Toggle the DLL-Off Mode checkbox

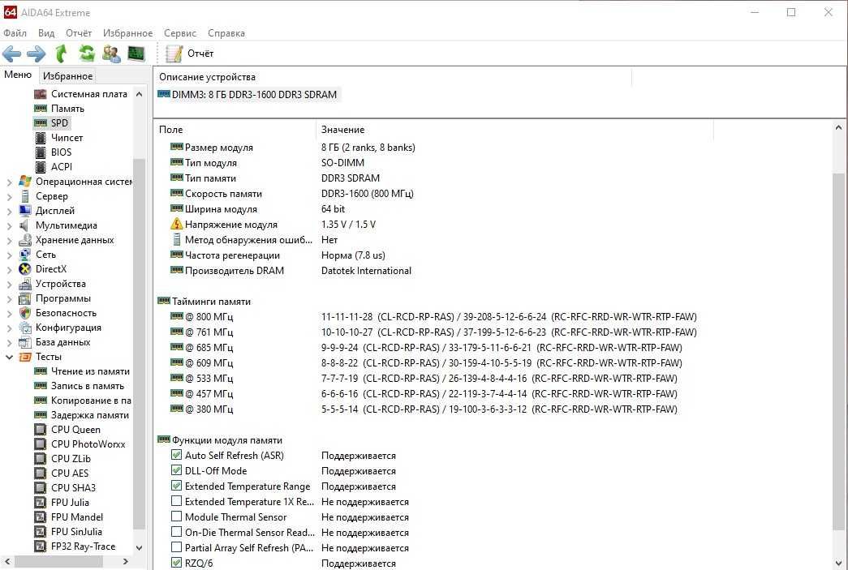(x=176, y=470)
